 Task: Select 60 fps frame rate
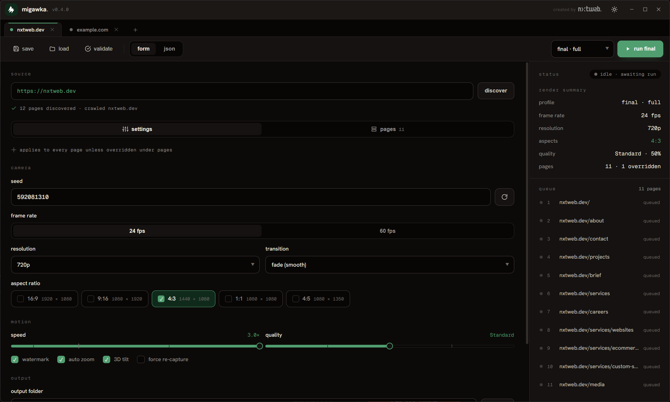[x=388, y=231]
